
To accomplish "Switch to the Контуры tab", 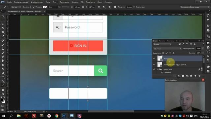I will tap(170, 41).
